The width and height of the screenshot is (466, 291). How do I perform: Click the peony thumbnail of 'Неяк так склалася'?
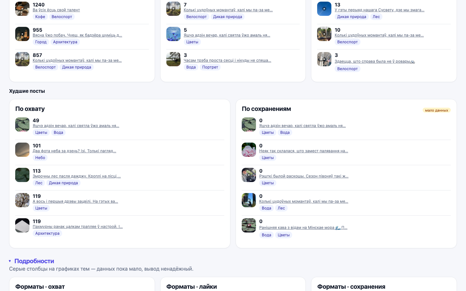pos(249,150)
